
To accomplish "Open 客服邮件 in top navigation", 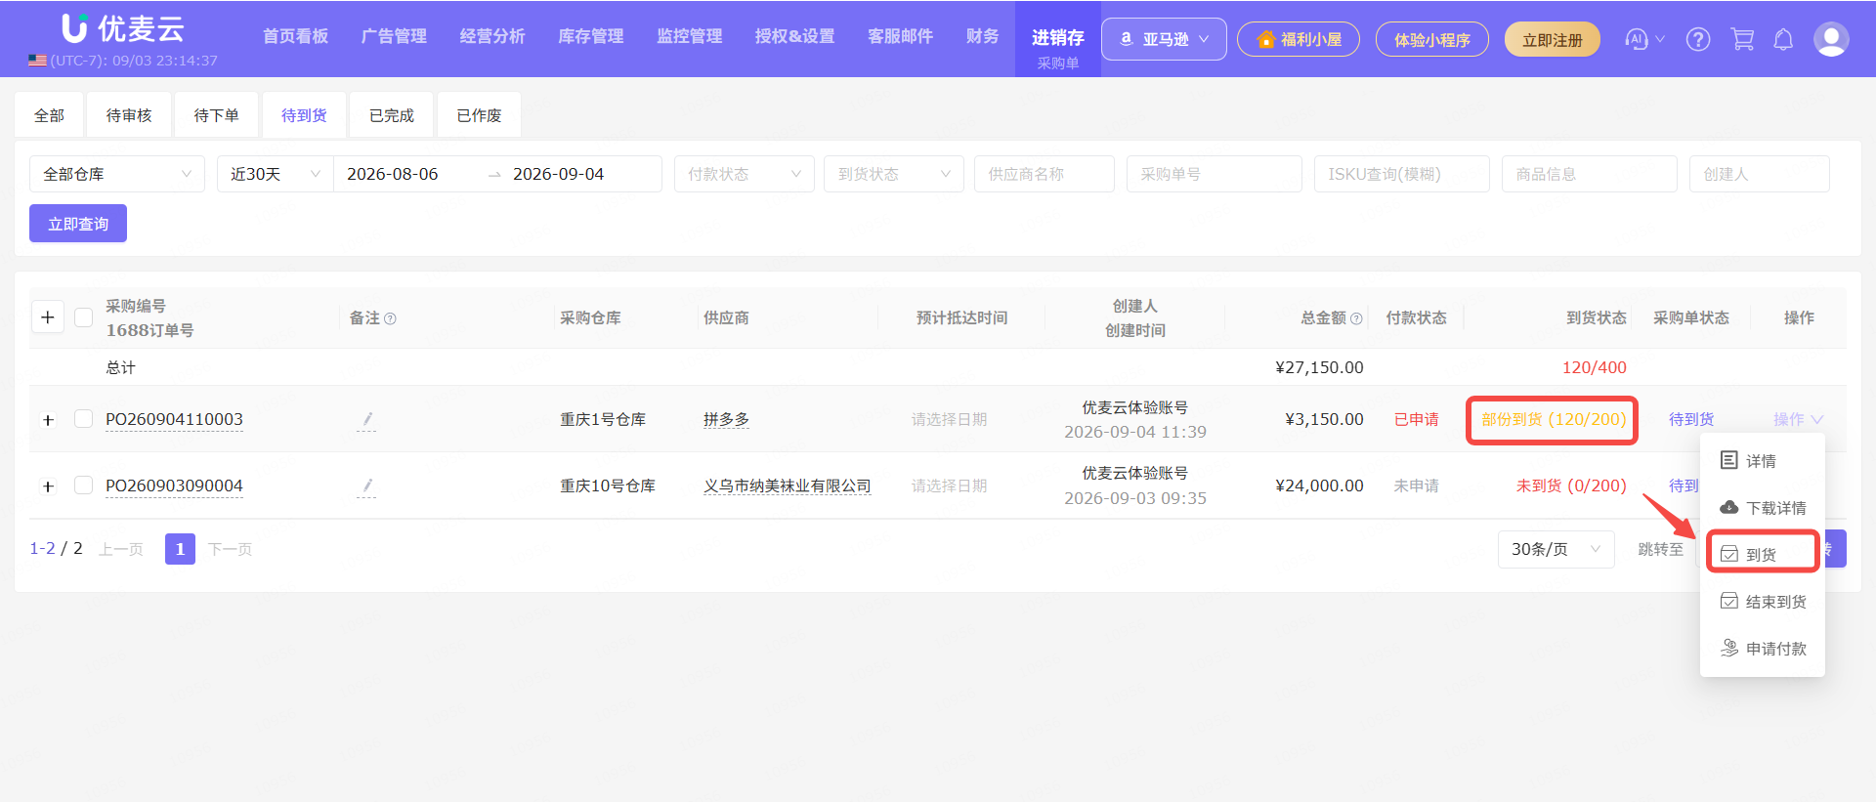I will pyautogui.click(x=901, y=36).
